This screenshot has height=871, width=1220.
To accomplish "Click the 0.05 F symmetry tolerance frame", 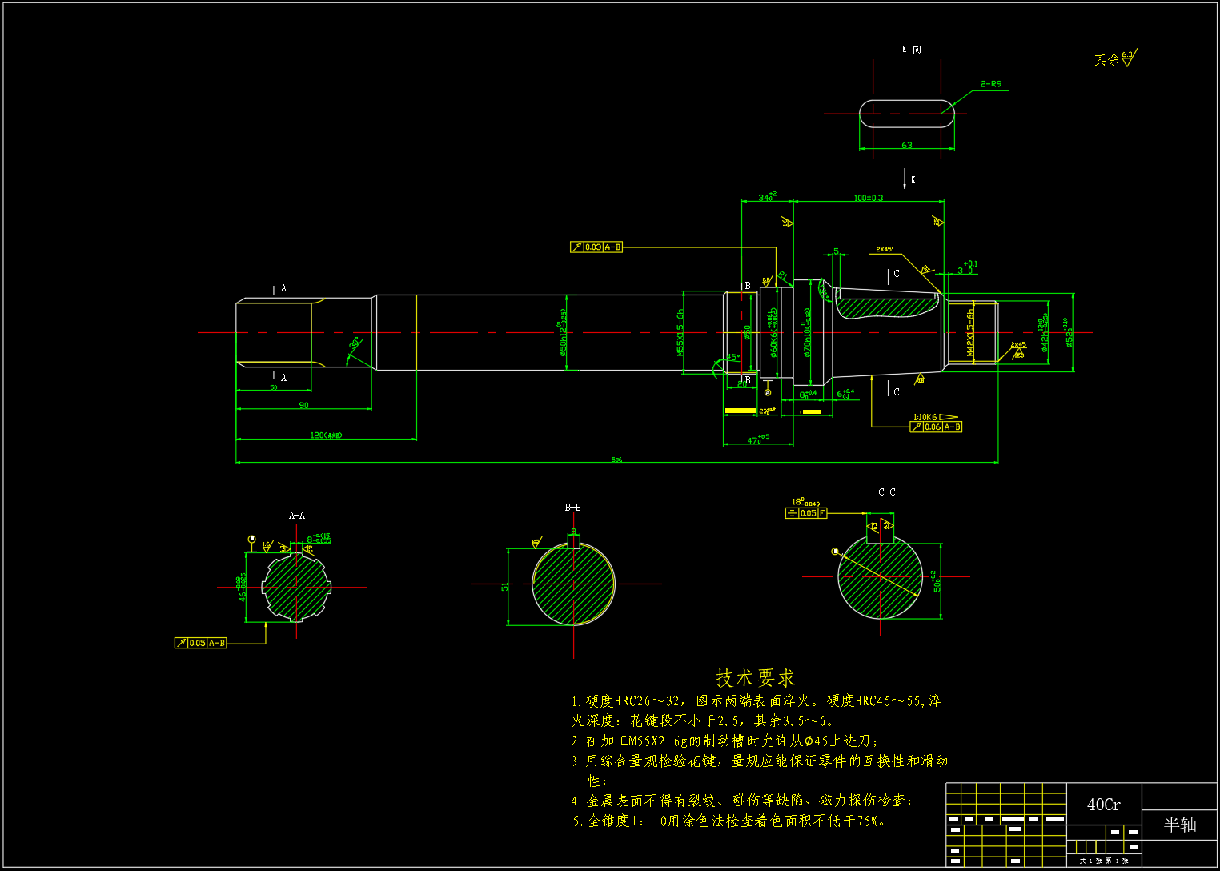I will (x=806, y=513).
